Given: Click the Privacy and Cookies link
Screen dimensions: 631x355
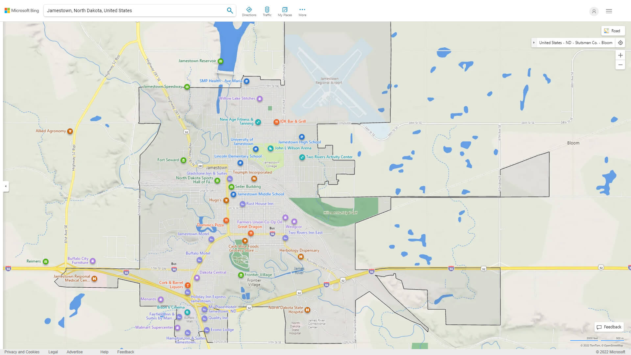Looking at the screenshot, I should [x=21, y=351].
